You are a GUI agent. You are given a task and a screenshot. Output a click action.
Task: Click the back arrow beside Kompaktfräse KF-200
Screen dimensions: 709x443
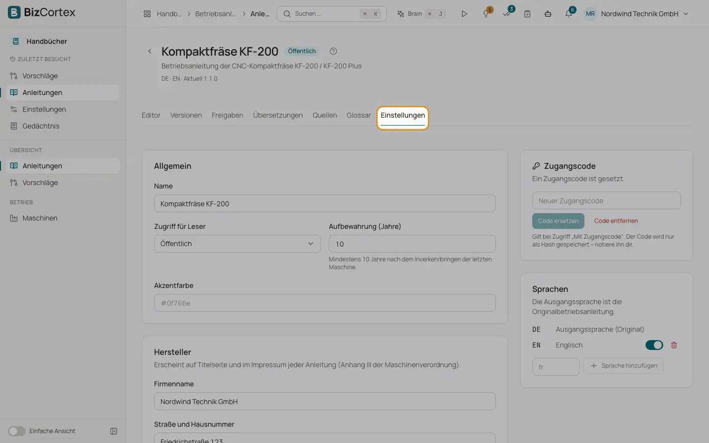point(150,51)
